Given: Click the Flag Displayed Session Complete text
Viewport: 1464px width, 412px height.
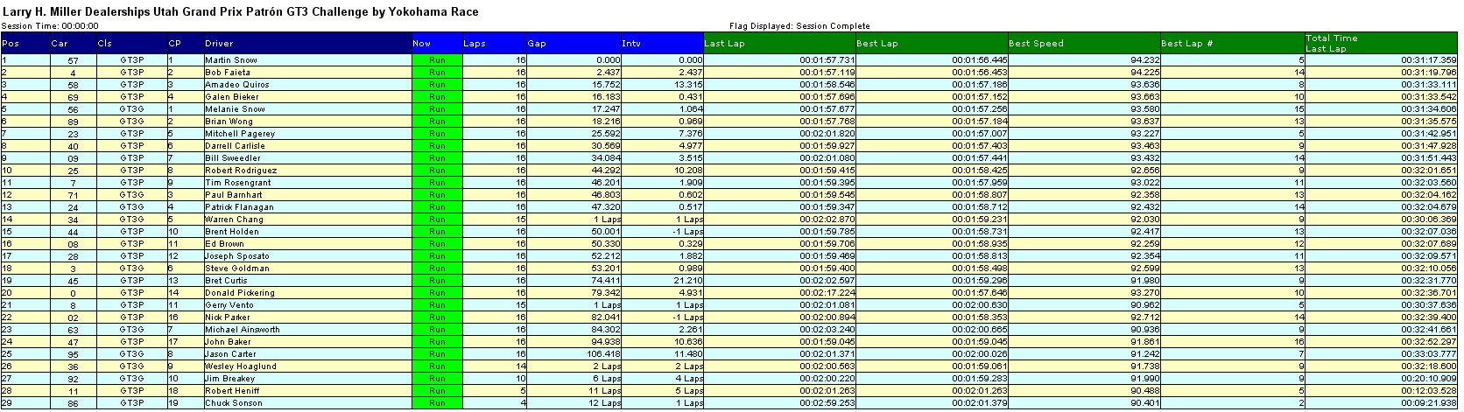Looking at the screenshot, I should pos(799,26).
